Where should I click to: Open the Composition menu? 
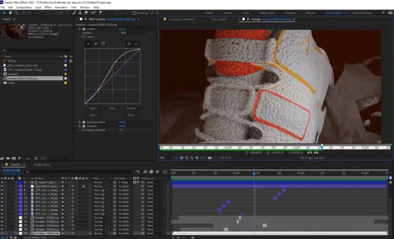24,7
